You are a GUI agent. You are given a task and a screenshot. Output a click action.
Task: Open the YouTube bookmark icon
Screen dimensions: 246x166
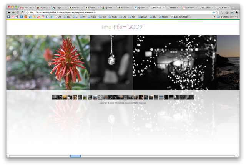(x=38, y=17)
